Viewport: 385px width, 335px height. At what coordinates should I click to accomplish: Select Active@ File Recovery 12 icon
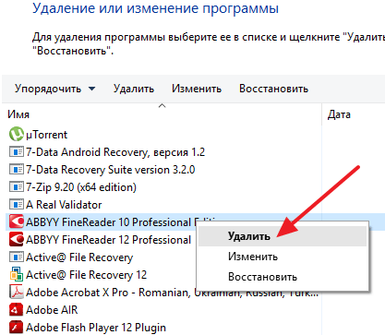[17, 274]
